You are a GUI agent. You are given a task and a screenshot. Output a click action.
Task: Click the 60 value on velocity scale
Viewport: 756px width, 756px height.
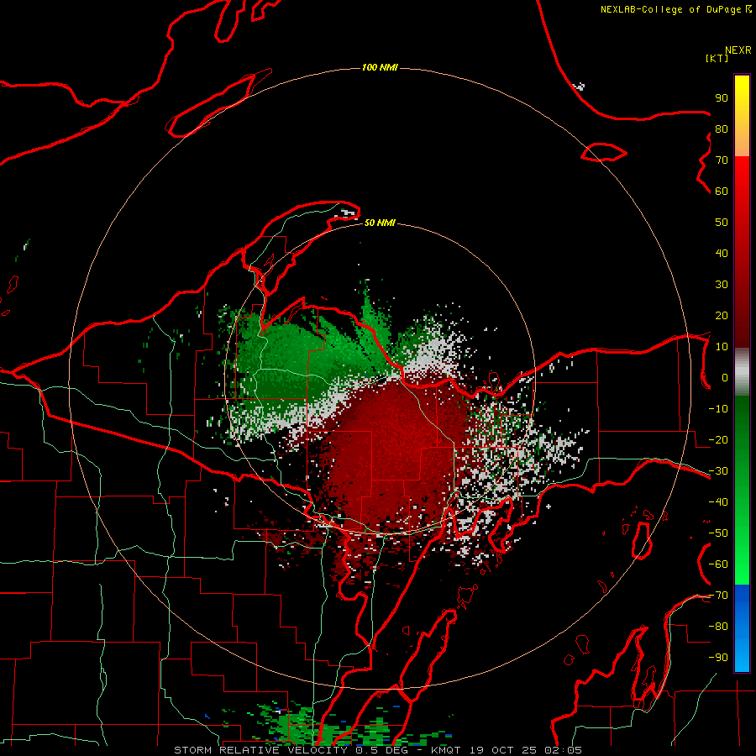pos(722,192)
